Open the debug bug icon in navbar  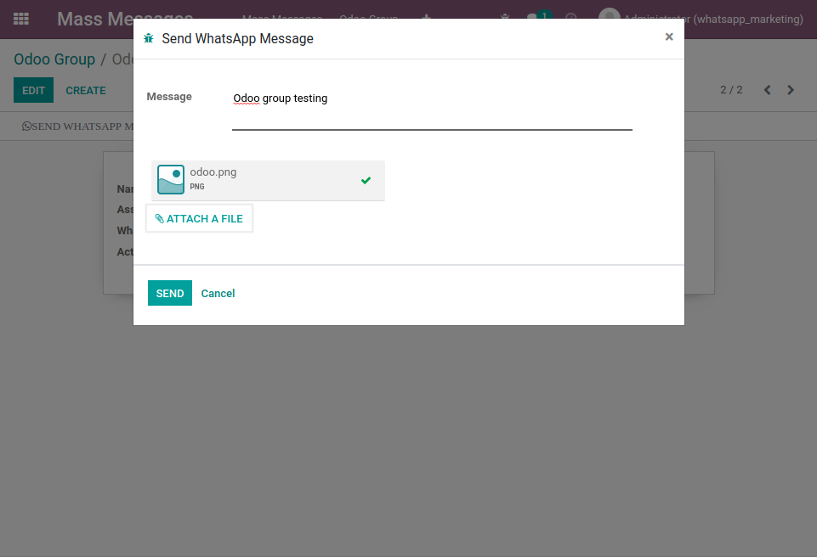click(504, 18)
